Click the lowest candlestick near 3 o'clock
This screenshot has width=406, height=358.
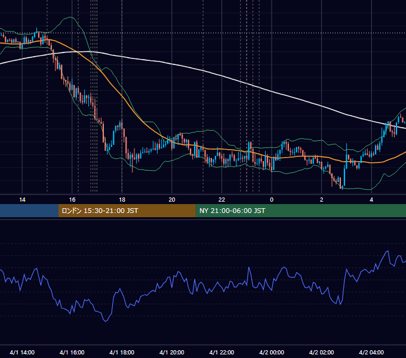tap(342, 187)
